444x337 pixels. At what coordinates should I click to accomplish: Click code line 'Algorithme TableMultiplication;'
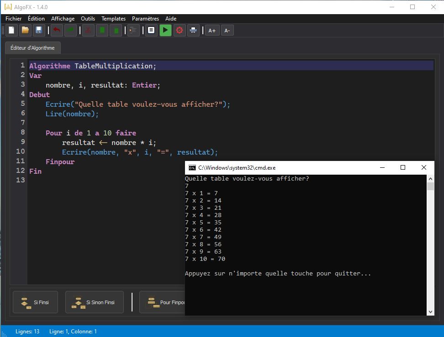93,66
